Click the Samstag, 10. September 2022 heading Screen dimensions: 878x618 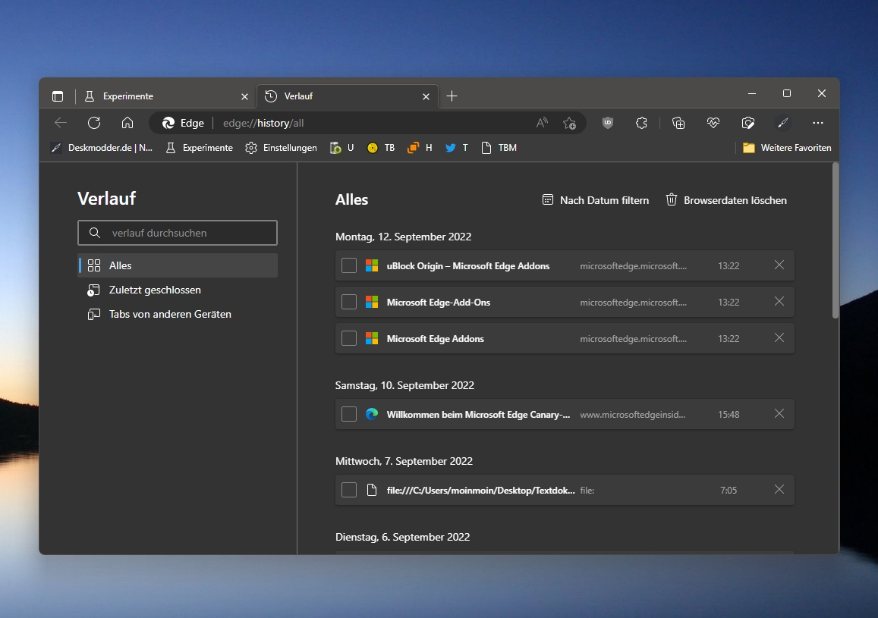tap(404, 385)
